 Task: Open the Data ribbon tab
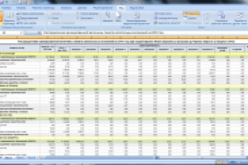(x=82, y=8)
